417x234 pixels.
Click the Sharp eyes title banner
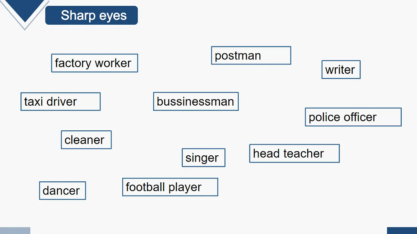[x=91, y=15]
